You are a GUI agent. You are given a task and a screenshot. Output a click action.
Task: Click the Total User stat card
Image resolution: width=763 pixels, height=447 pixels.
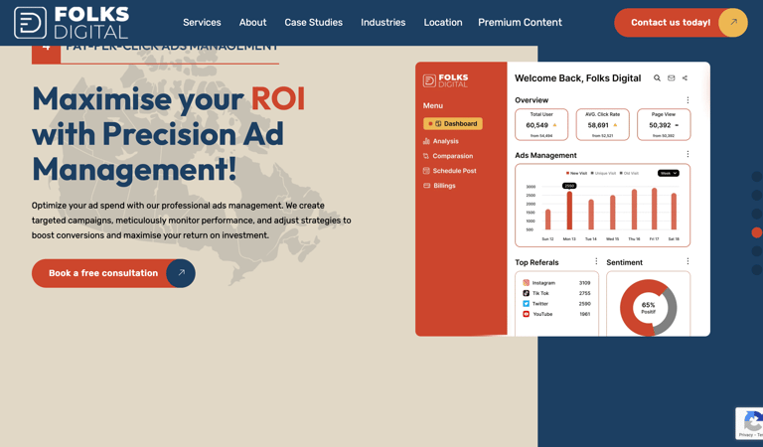[541, 124]
